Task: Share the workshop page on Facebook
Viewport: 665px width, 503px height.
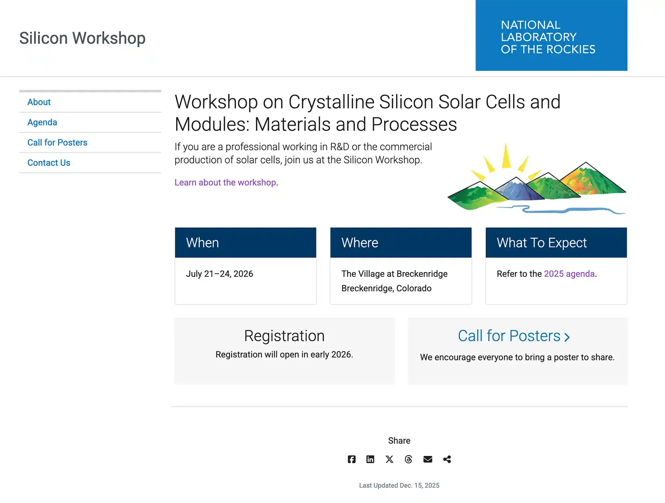Action: click(x=351, y=459)
